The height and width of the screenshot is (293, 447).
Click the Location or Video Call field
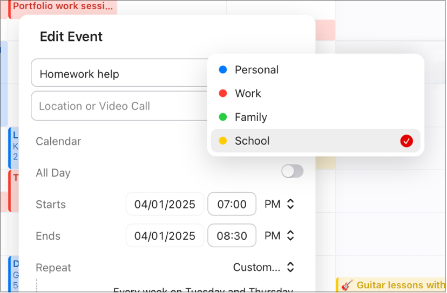pyautogui.click(x=119, y=106)
